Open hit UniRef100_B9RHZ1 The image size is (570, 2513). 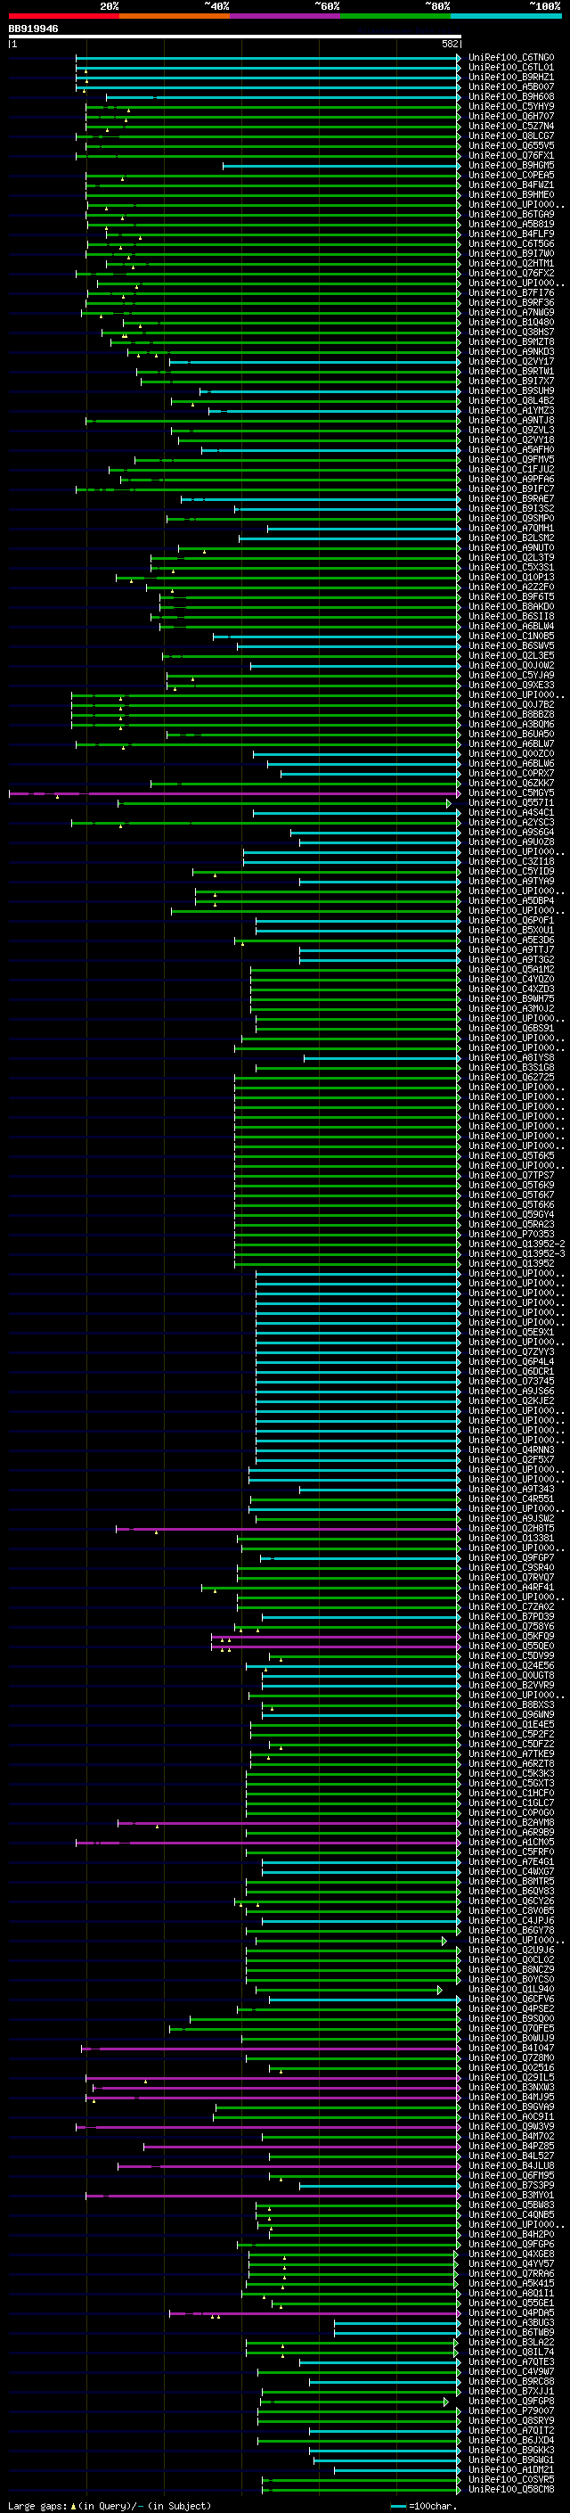pyautogui.click(x=510, y=77)
